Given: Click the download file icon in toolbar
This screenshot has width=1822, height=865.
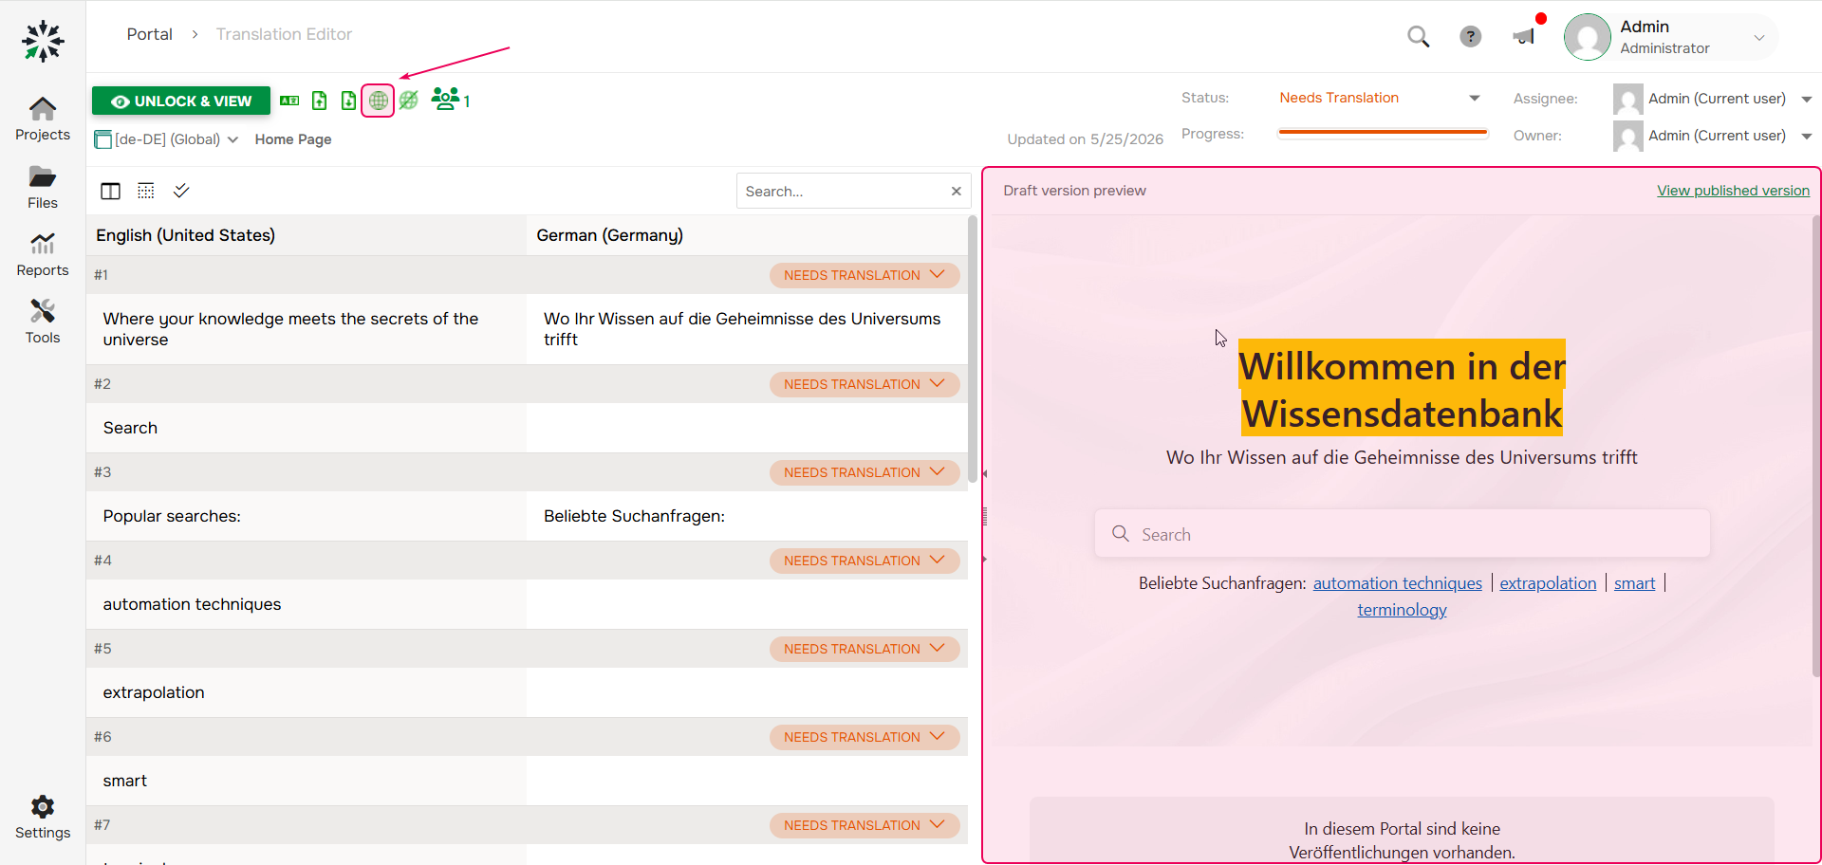Looking at the screenshot, I should tap(349, 101).
